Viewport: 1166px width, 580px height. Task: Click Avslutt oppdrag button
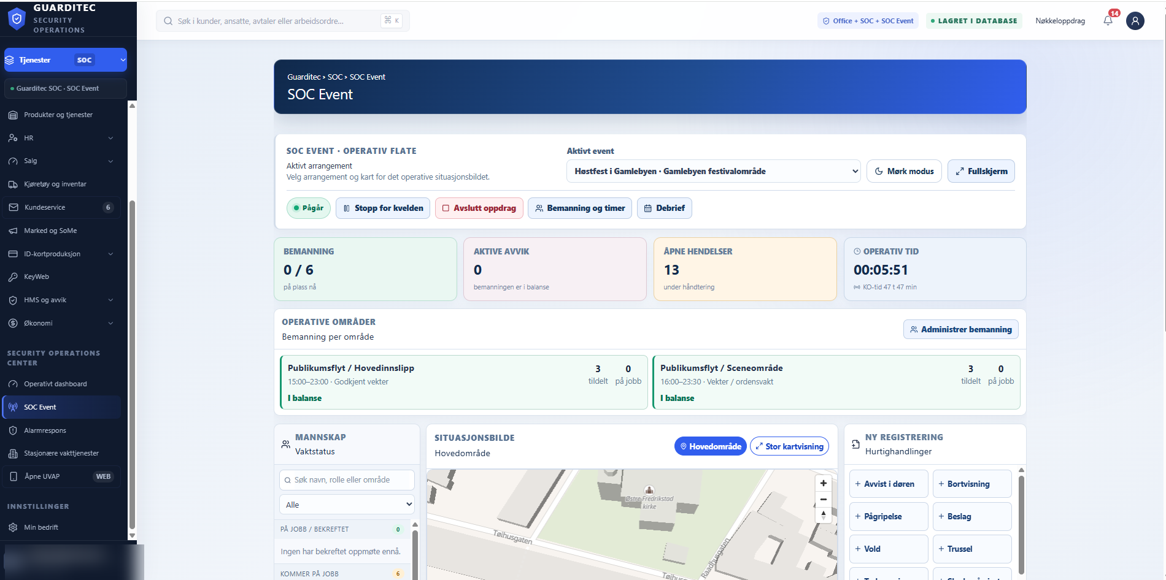pos(479,208)
